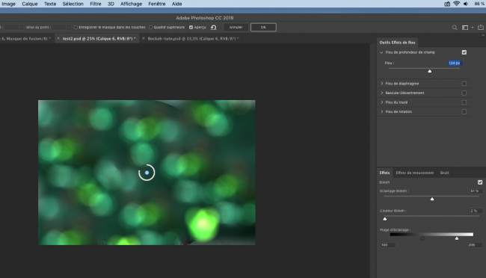Click the Couleur Bokeh slider handle
The height and width of the screenshot is (278, 486).
click(x=385, y=219)
